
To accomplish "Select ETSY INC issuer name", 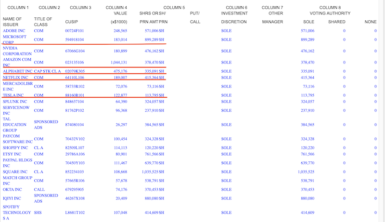I will 12,154.
